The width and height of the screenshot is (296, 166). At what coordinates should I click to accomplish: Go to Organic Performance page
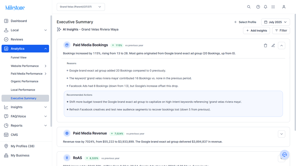coord(25,81)
